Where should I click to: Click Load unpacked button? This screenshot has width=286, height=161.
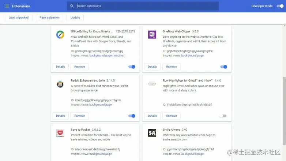pyautogui.click(x=19, y=18)
